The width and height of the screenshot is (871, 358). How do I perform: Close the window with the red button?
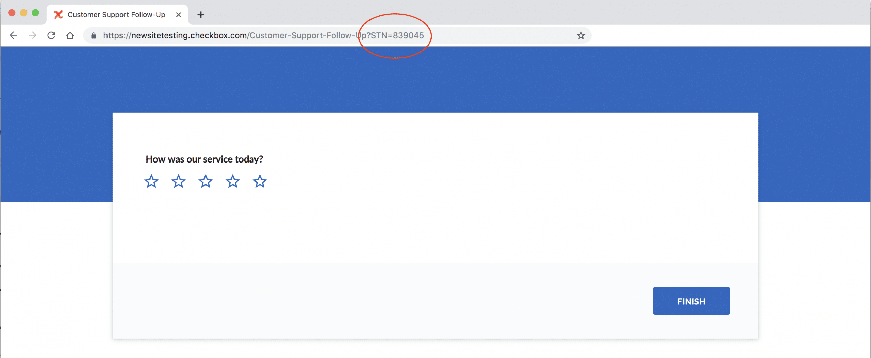[12, 13]
